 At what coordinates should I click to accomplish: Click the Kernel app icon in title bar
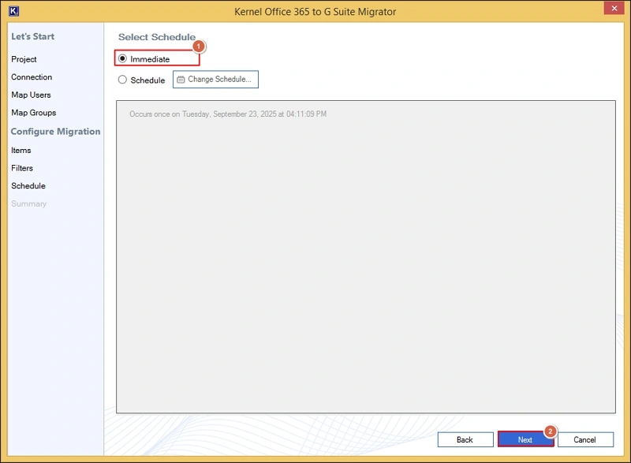pos(13,11)
